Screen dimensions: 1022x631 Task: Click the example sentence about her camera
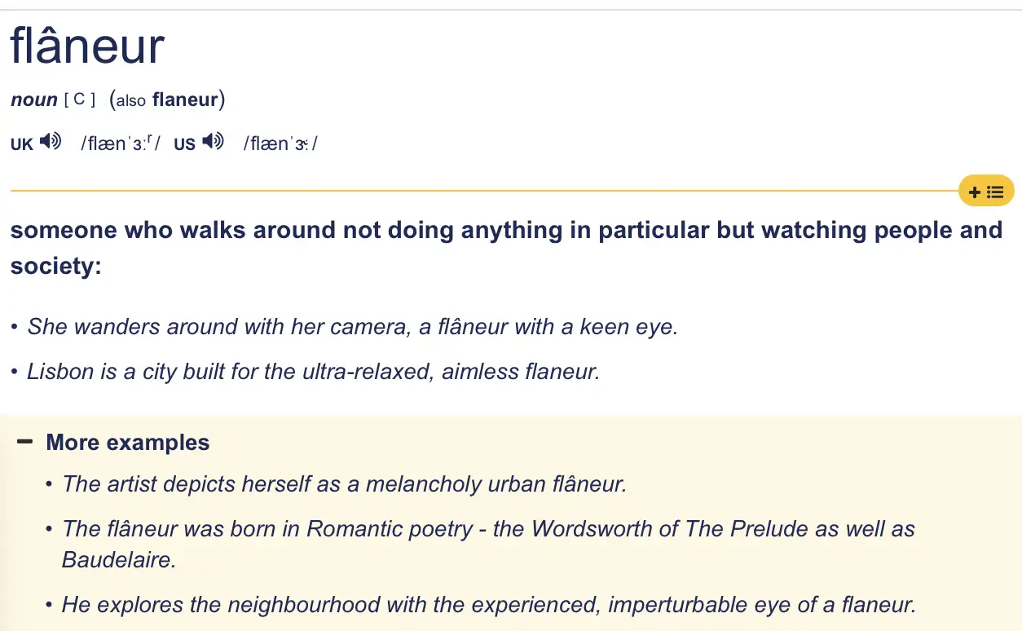point(352,327)
